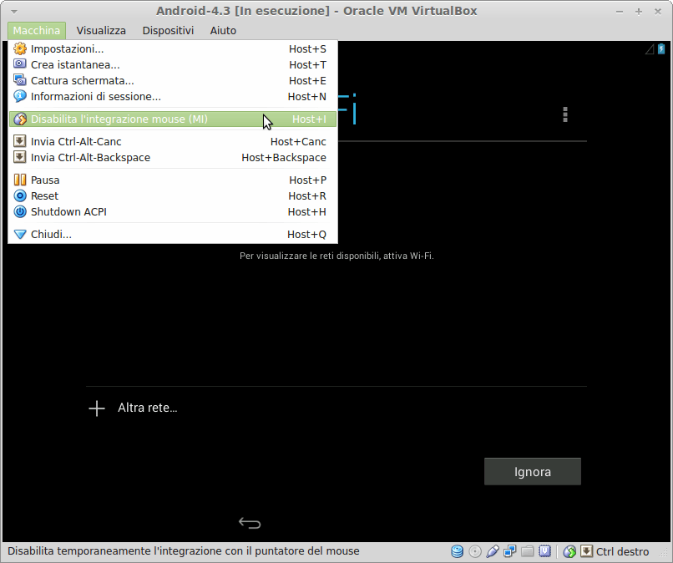Maximize the VirtualBox window

click(639, 12)
